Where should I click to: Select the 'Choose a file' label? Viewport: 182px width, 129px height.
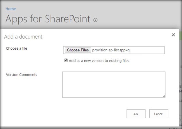coord(17,48)
